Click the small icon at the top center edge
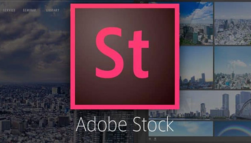This screenshot has height=143, width=251. pos(141,1)
